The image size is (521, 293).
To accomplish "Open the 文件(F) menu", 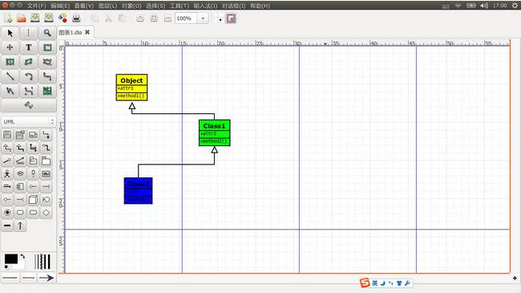I will point(37,6).
